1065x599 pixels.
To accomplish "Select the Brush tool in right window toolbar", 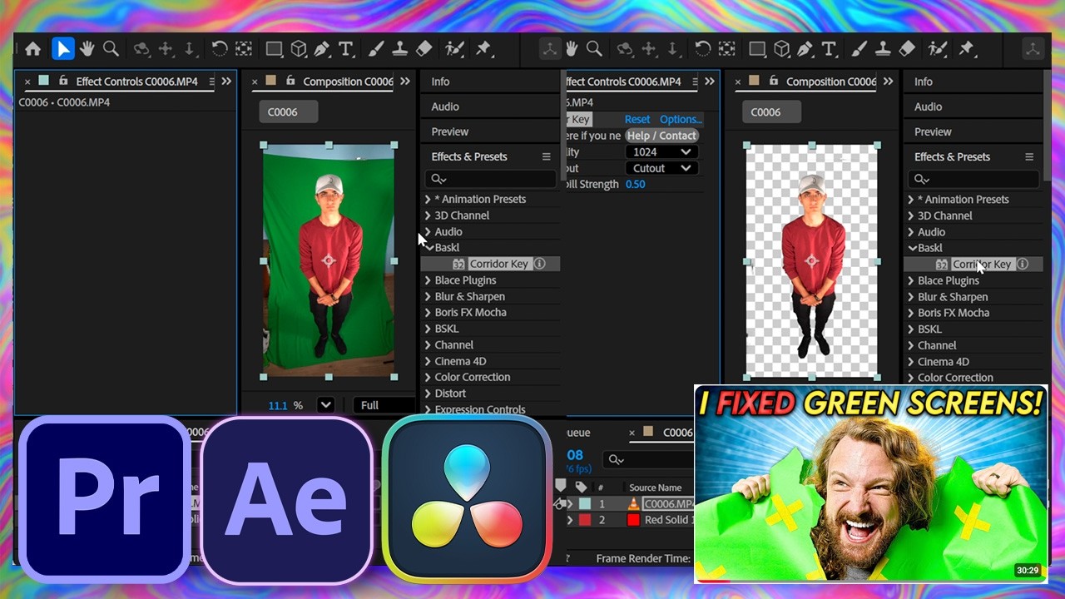I will [x=859, y=49].
